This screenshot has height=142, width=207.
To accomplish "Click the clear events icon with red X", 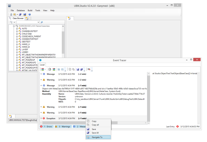I will coord(89,69).
